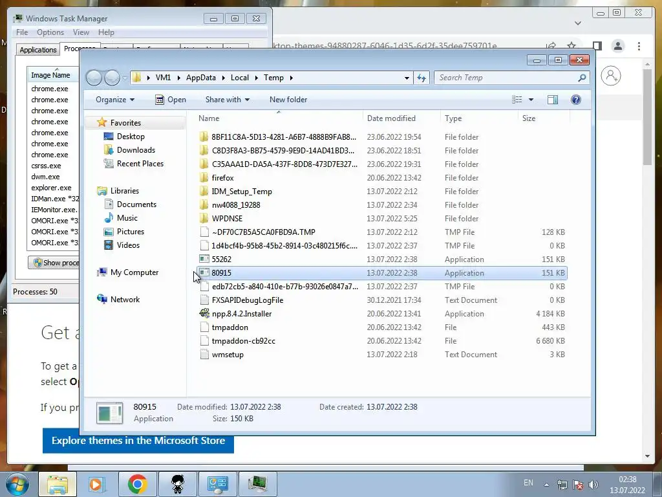Open Task Manager View menu
The height and width of the screenshot is (497, 662).
coord(81,32)
